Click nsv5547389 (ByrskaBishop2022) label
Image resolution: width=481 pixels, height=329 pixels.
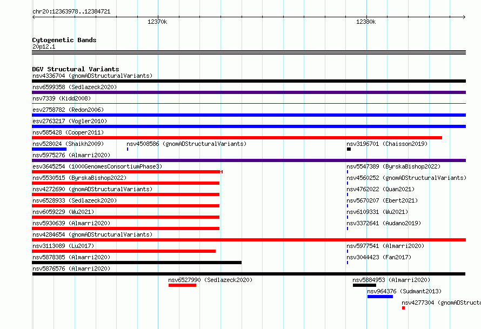(x=393, y=166)
